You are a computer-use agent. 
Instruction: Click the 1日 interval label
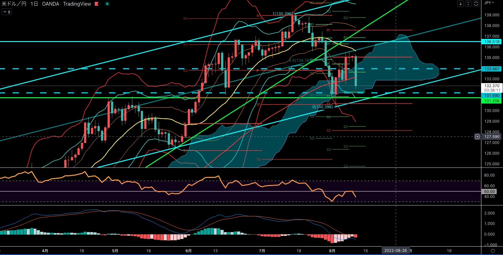tap(34, 4)
